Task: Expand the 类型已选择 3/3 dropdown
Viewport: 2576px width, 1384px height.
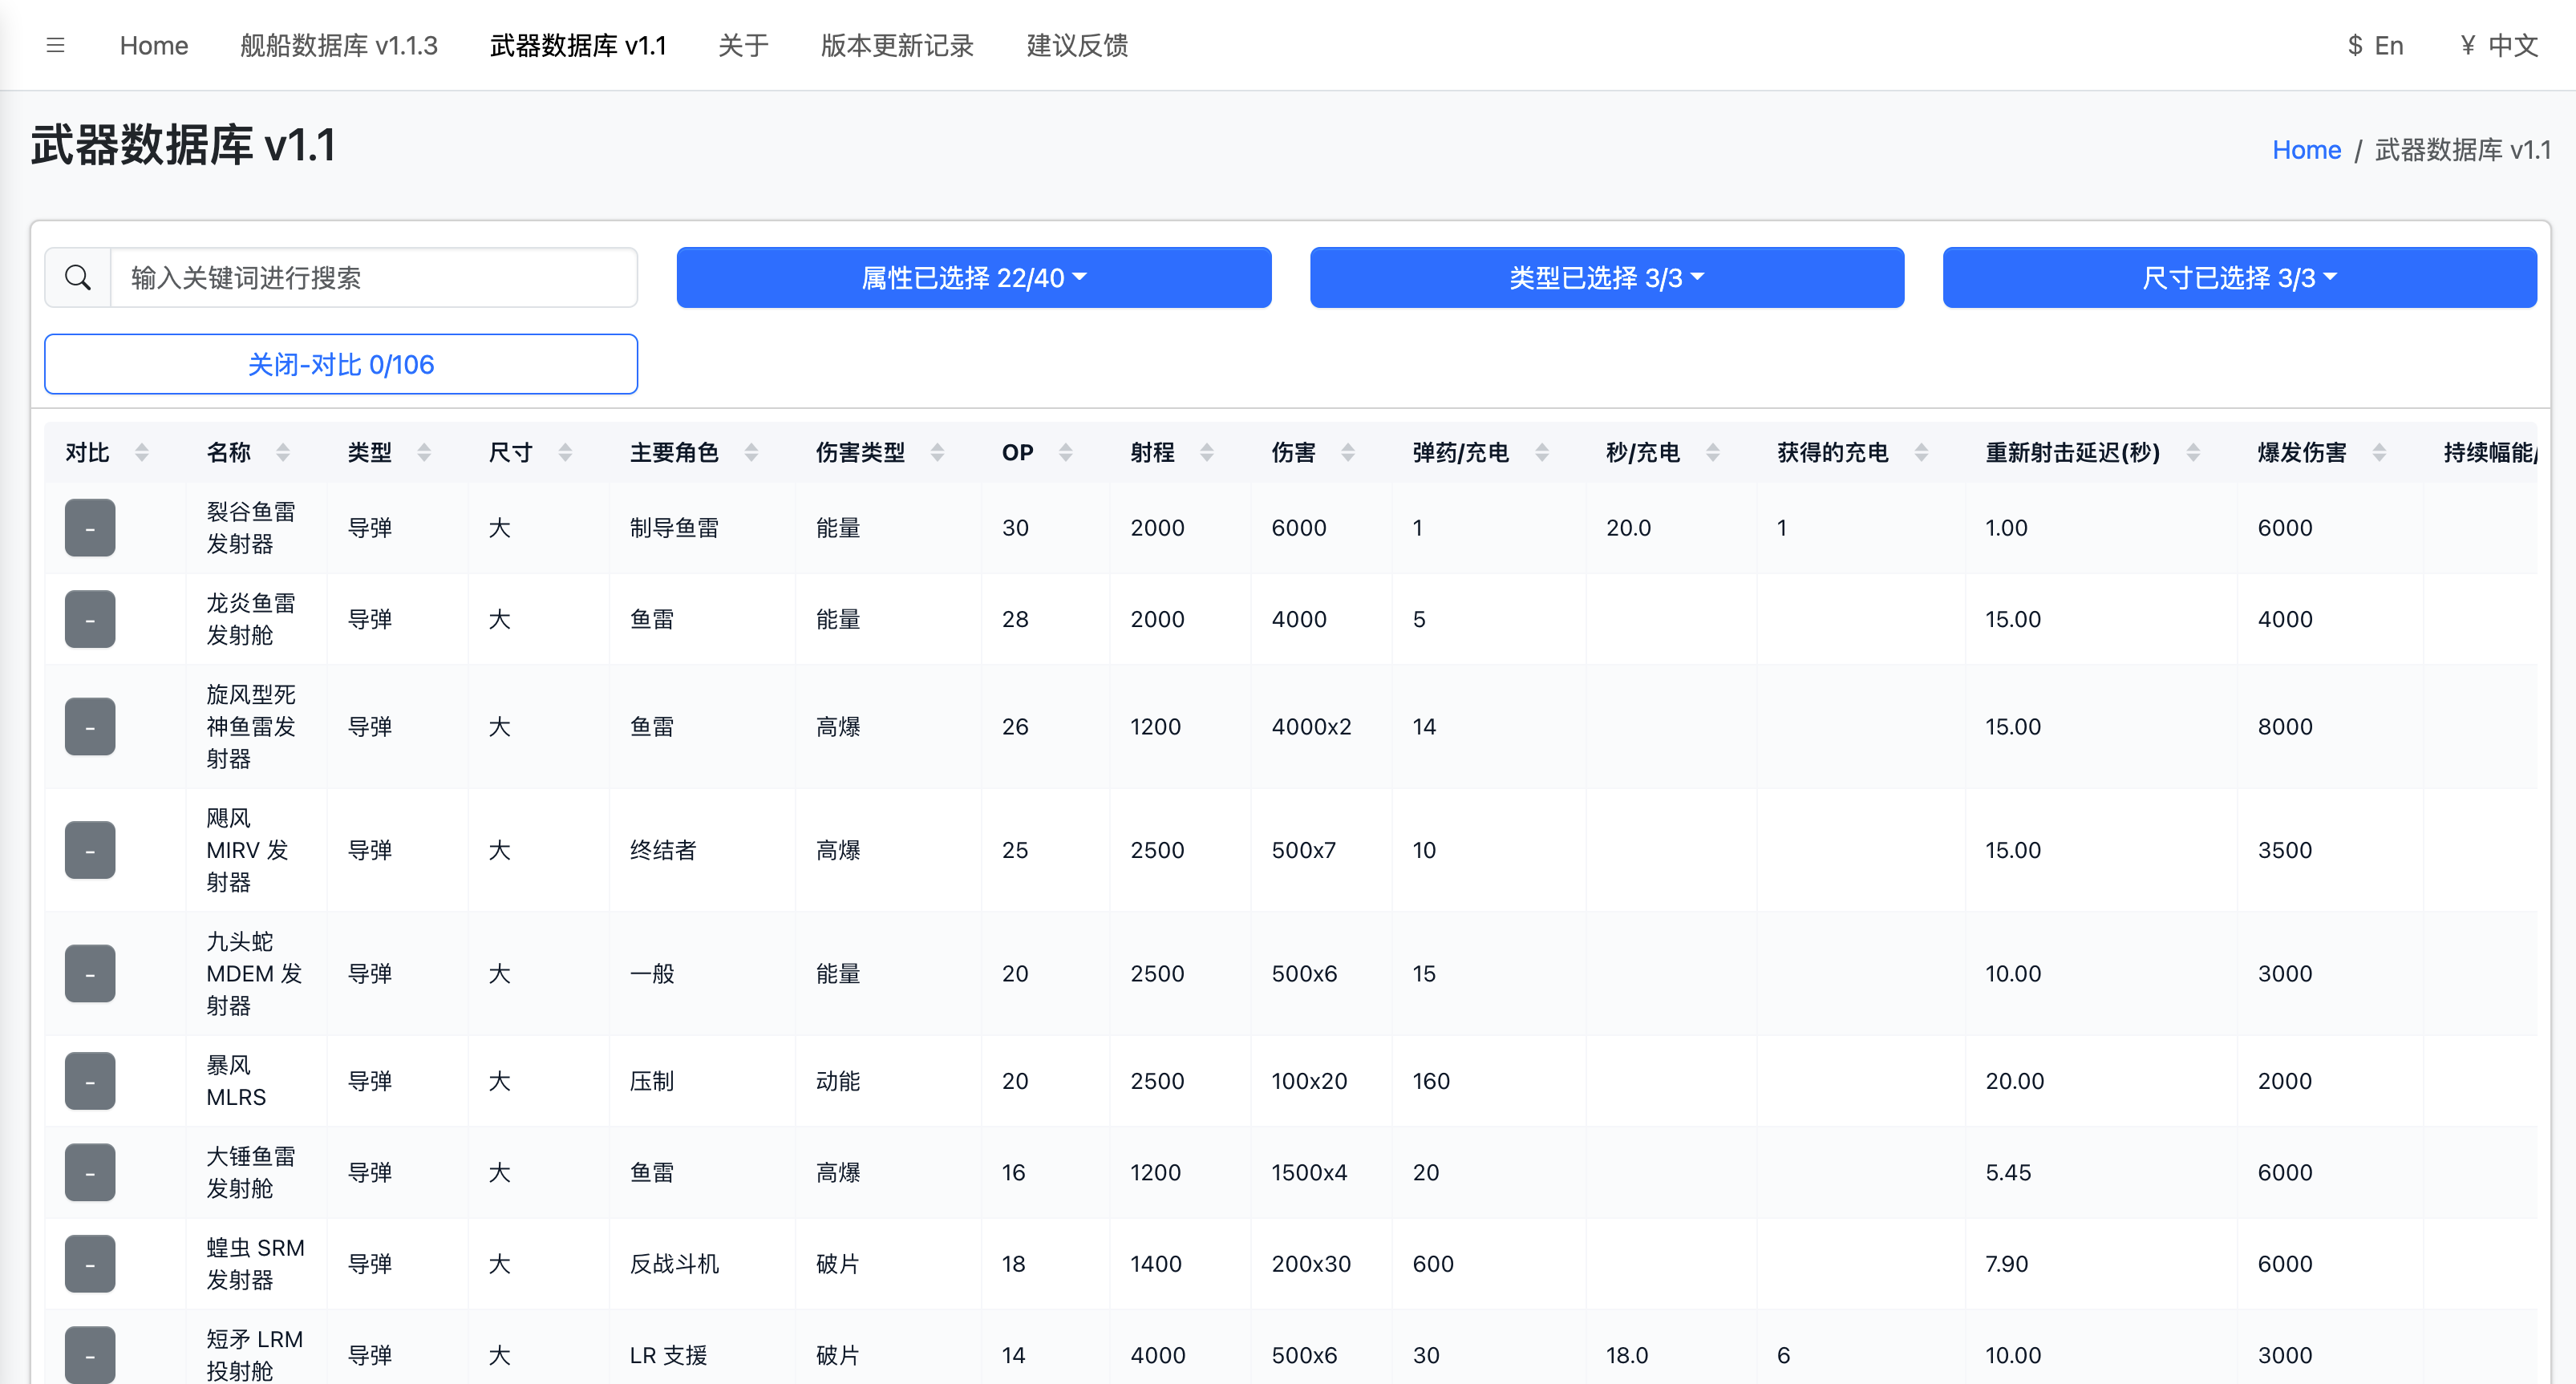Action: tap(1606, 277)
